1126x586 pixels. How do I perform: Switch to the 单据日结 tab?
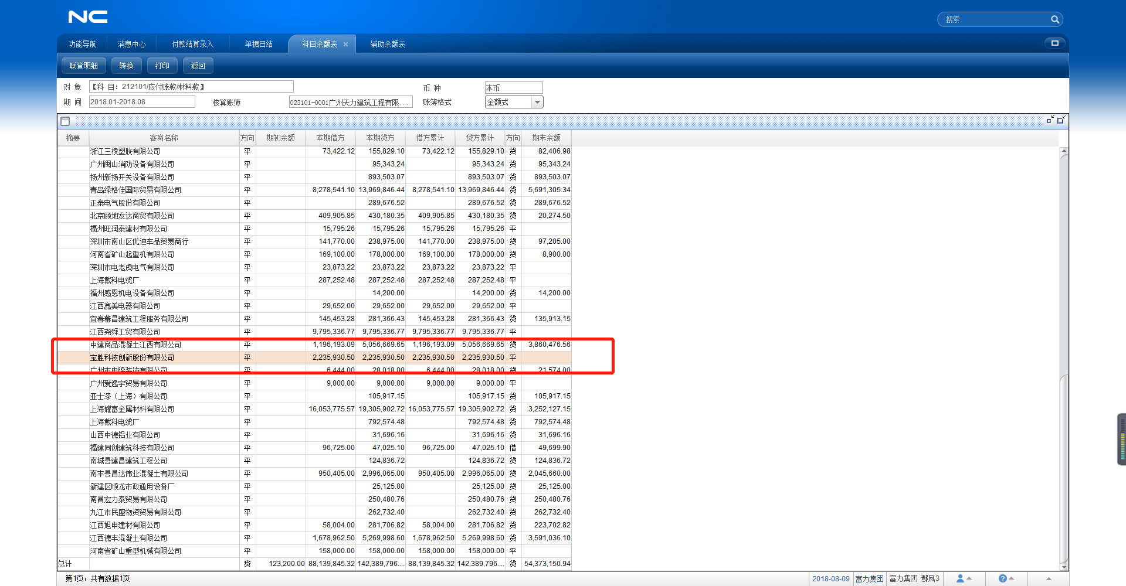point(259,45)
